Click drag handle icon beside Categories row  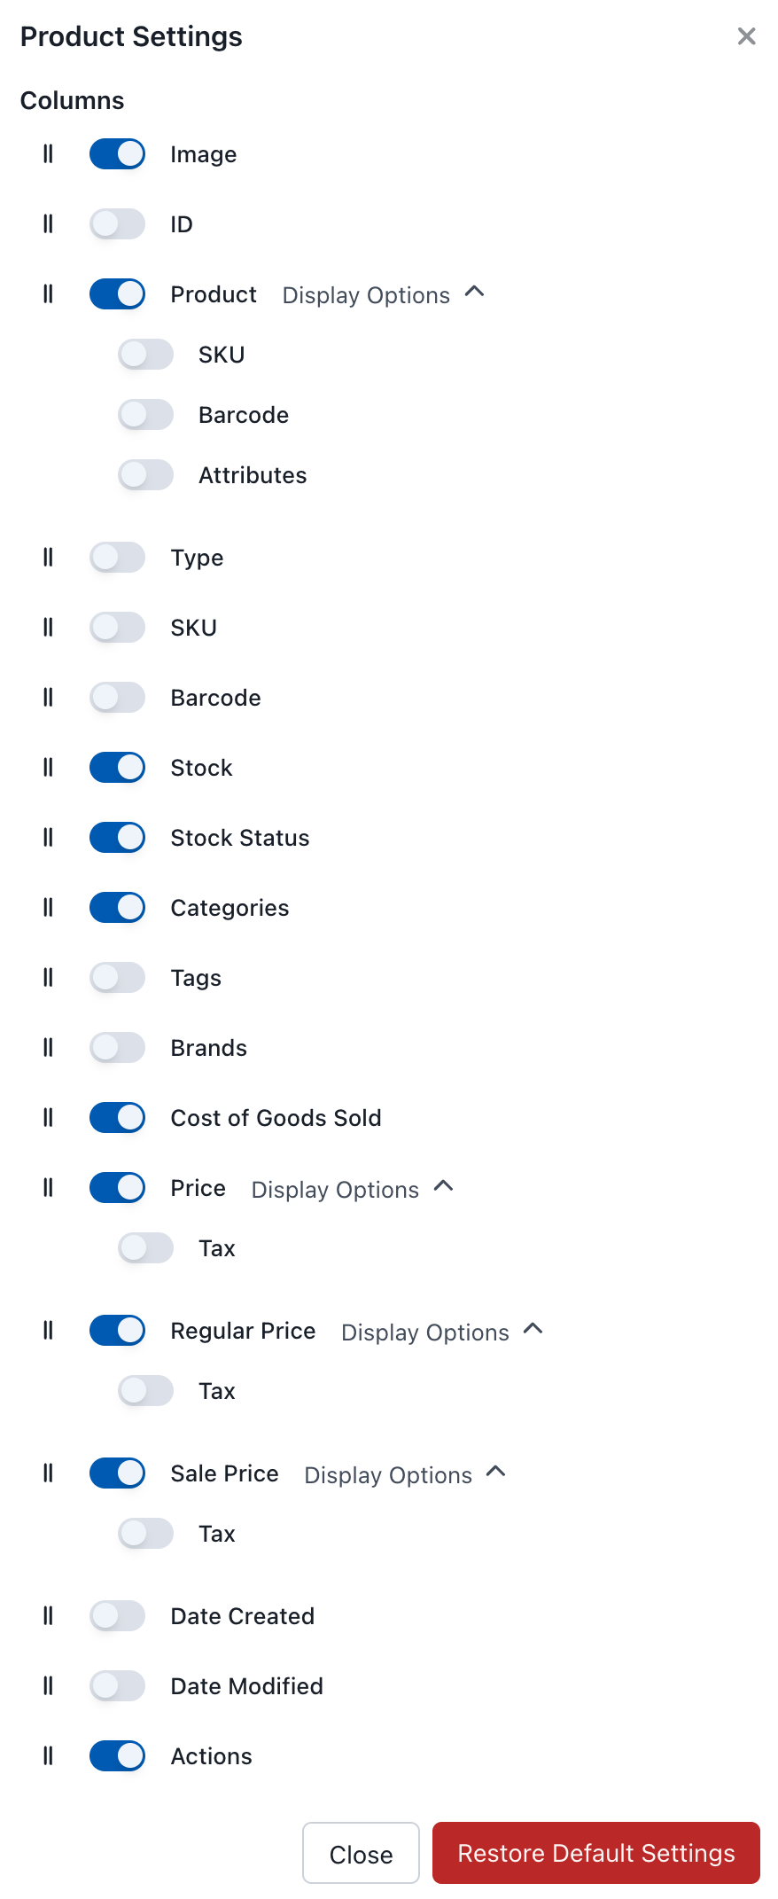click(x=48, y=908)
